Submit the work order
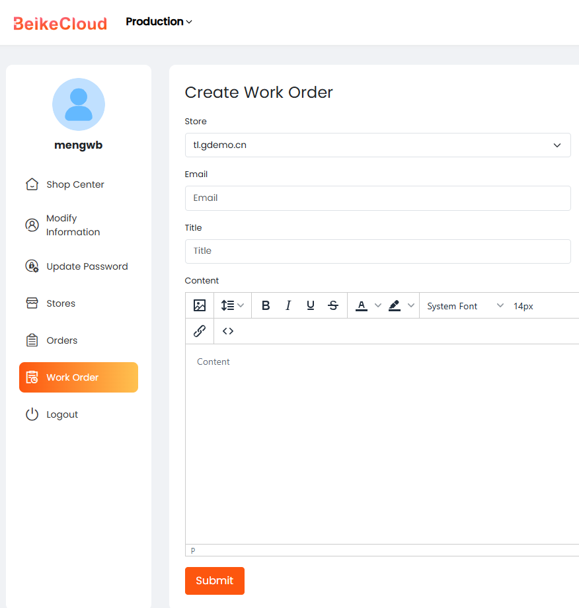The image size is (579, 608). coord(214,580)
